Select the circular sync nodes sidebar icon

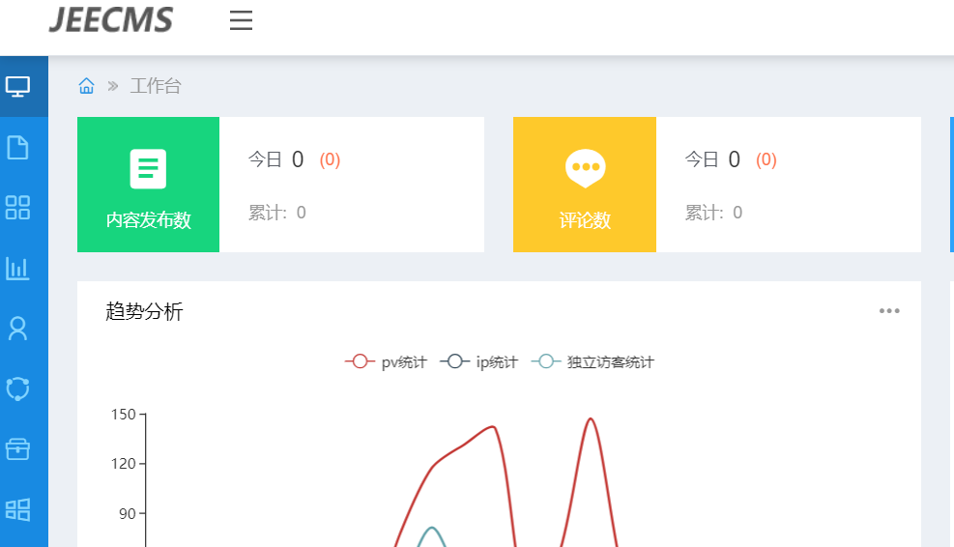[17, 389]
